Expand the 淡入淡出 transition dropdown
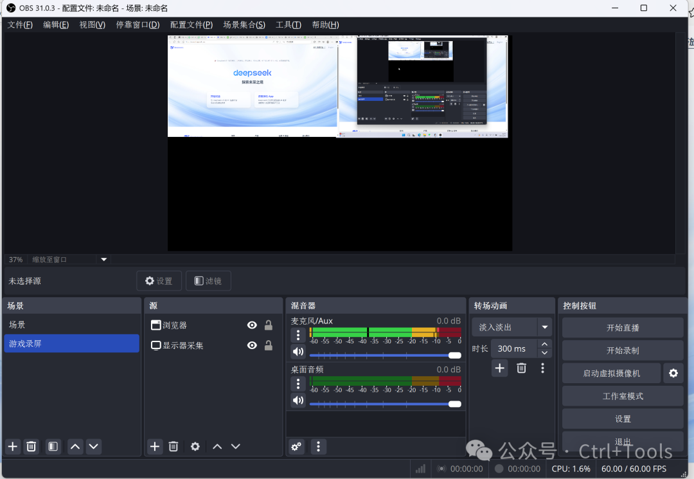Screen dimensions: 694x479 point(545,327)
